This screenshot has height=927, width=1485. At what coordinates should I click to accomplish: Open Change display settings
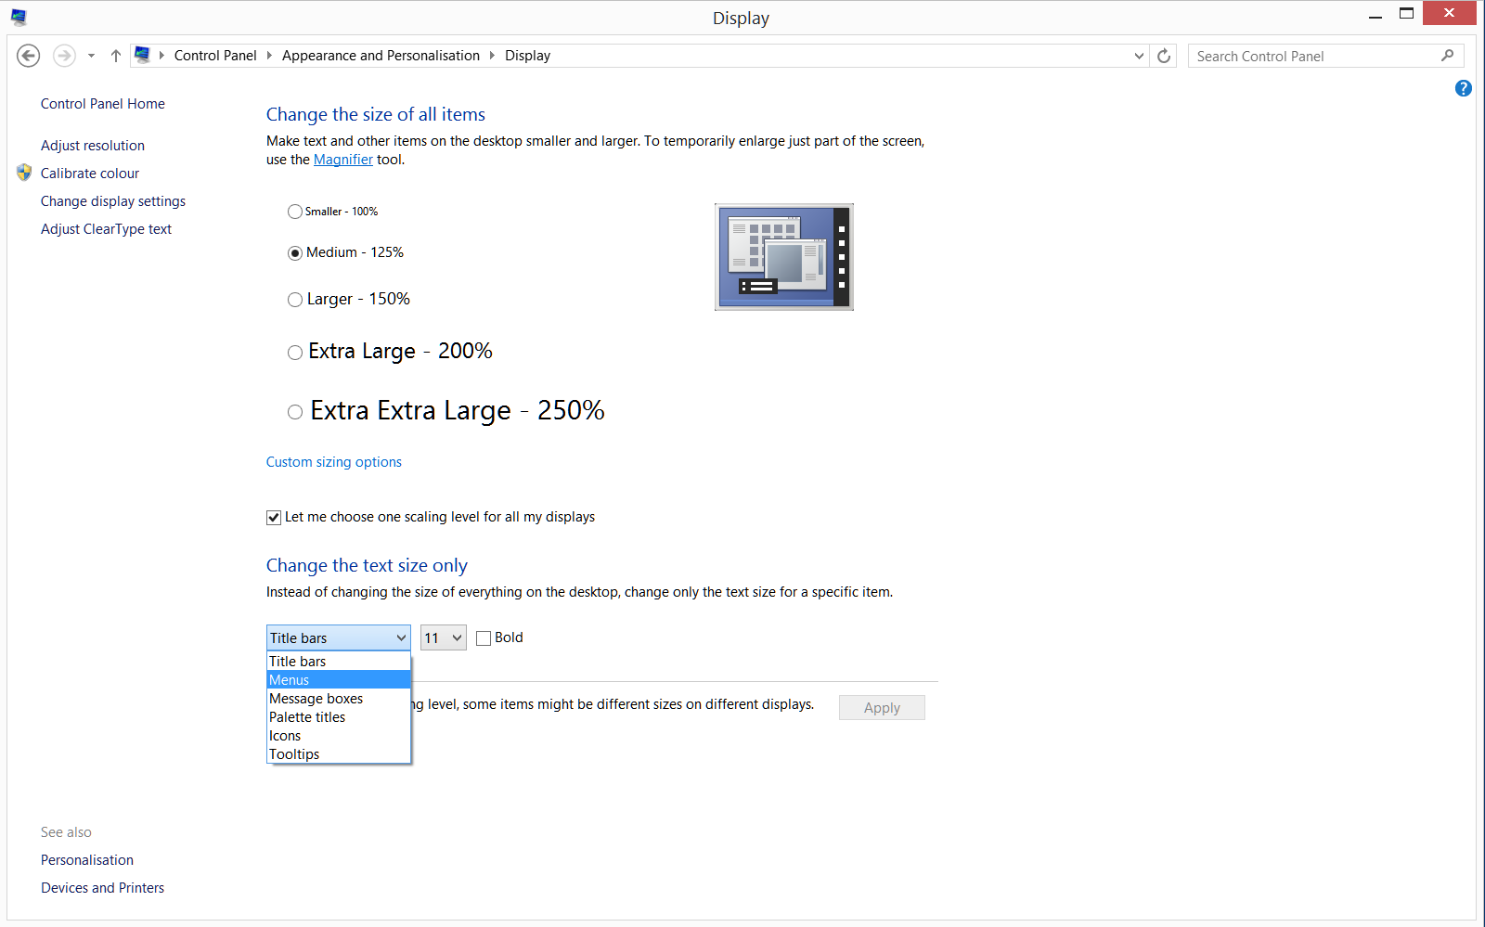(x=113, y=201)
